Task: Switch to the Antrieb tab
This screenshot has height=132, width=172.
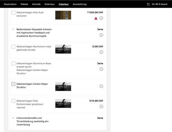Action: point(36,4)
